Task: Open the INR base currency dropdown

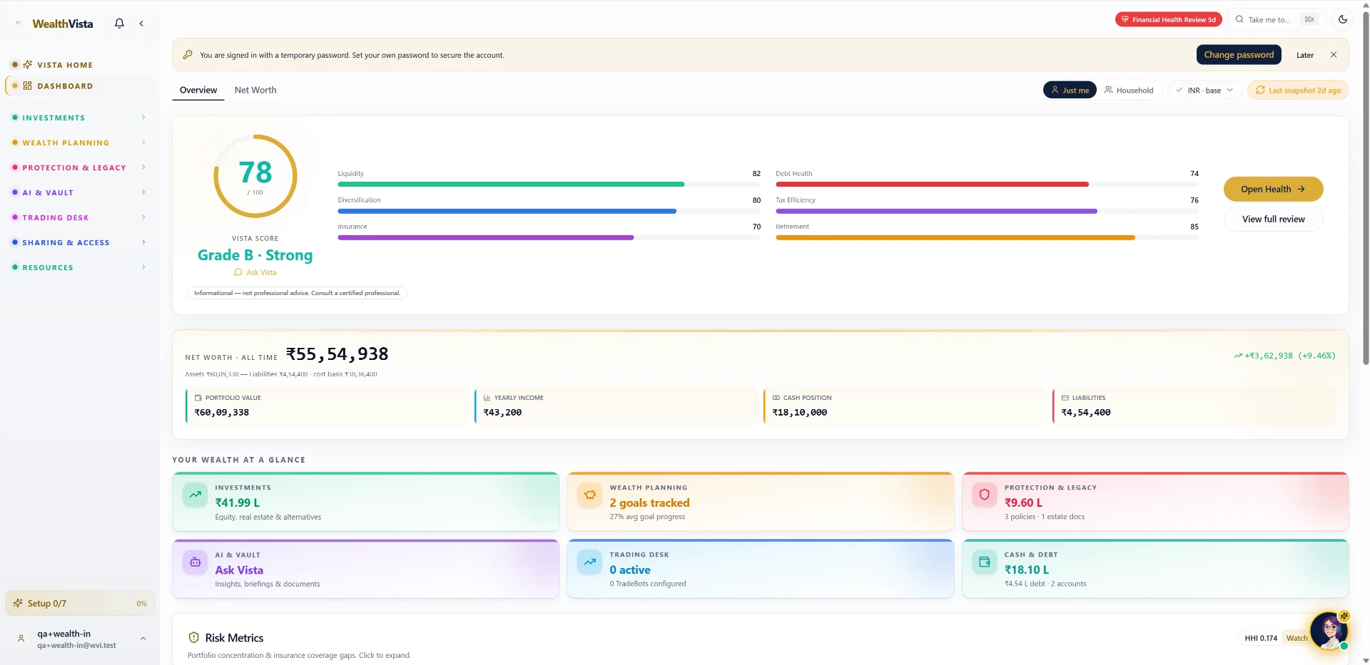Action: (x=1204, y=91)
